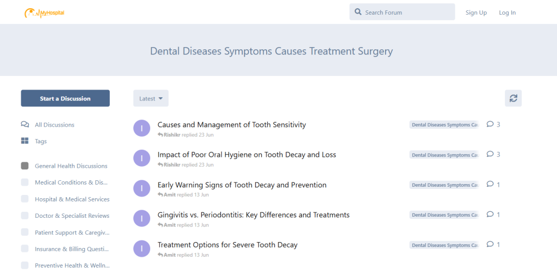Open Doctor & Specialist Reviews tag

click(72, 216)
